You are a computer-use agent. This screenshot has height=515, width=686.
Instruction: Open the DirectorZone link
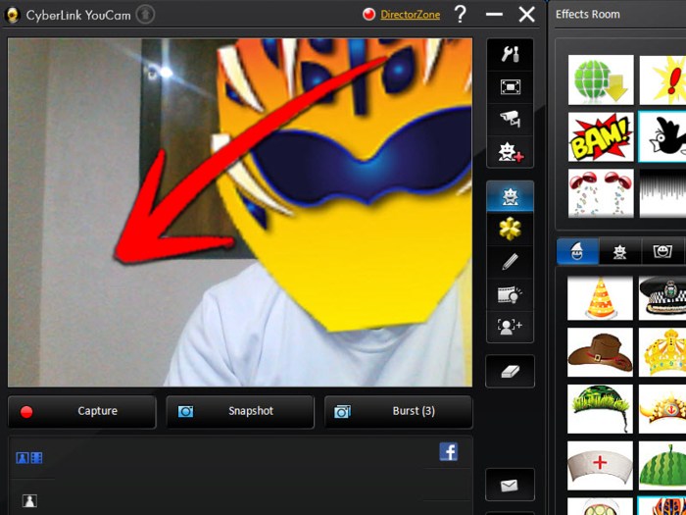[410, 15]
